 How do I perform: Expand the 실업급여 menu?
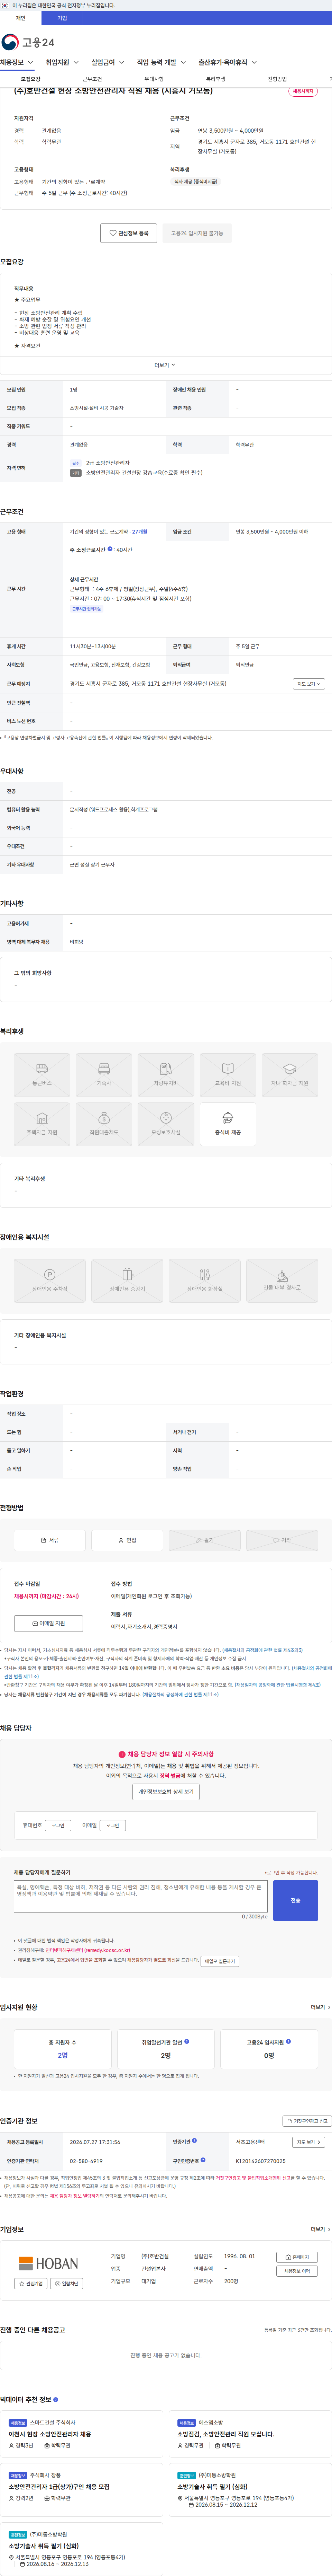click(108, 62)
